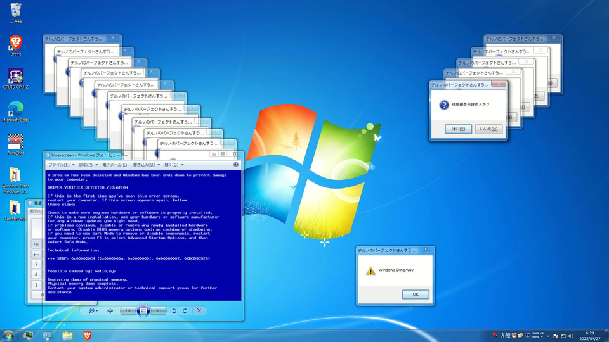Click the Windows Ding.wav message text
Image resolution: width=609 pixels, height=342 pixels.
coord(396,270)
